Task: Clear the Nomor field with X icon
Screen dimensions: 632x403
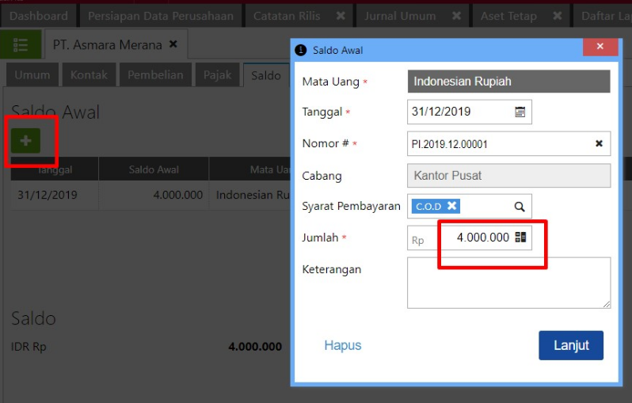Action: tap(599, 143)
